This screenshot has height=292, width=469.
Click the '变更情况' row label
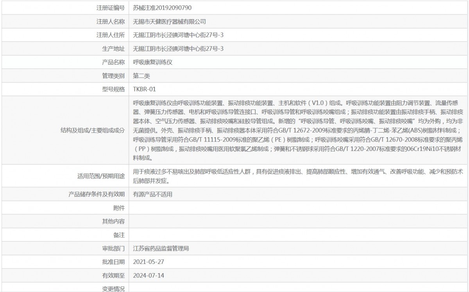tap(113, 289)
